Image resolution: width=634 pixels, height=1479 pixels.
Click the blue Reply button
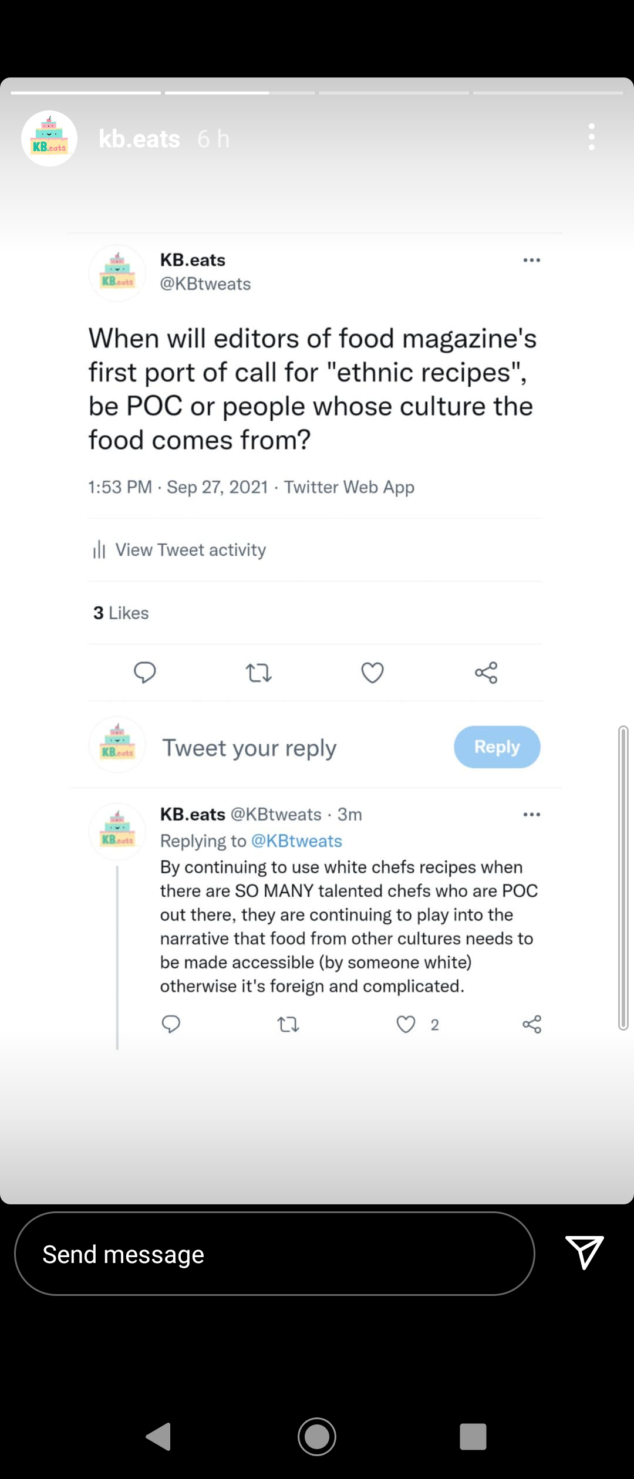pos(497,747)
